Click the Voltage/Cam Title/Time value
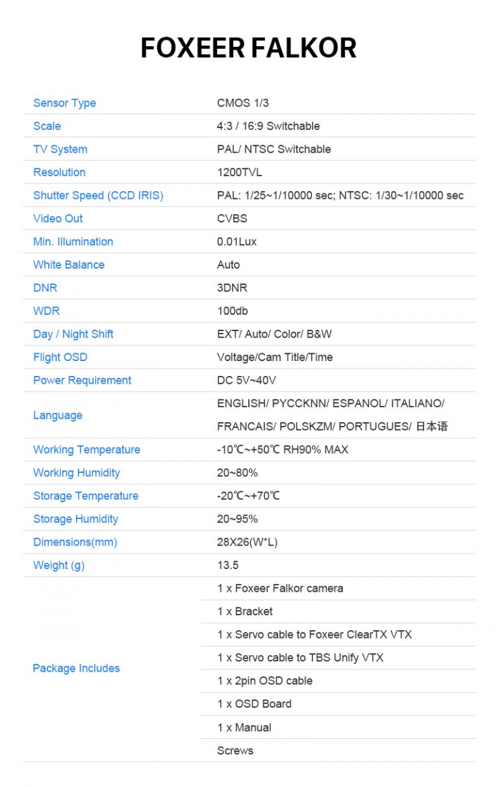The width and height of the screenshot is (499, 787). click(275, 357)
